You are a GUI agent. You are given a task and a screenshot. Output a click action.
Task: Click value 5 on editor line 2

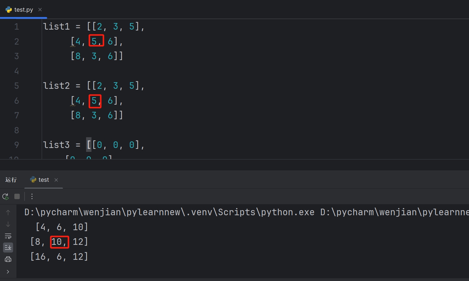click(x=94, y=41)
